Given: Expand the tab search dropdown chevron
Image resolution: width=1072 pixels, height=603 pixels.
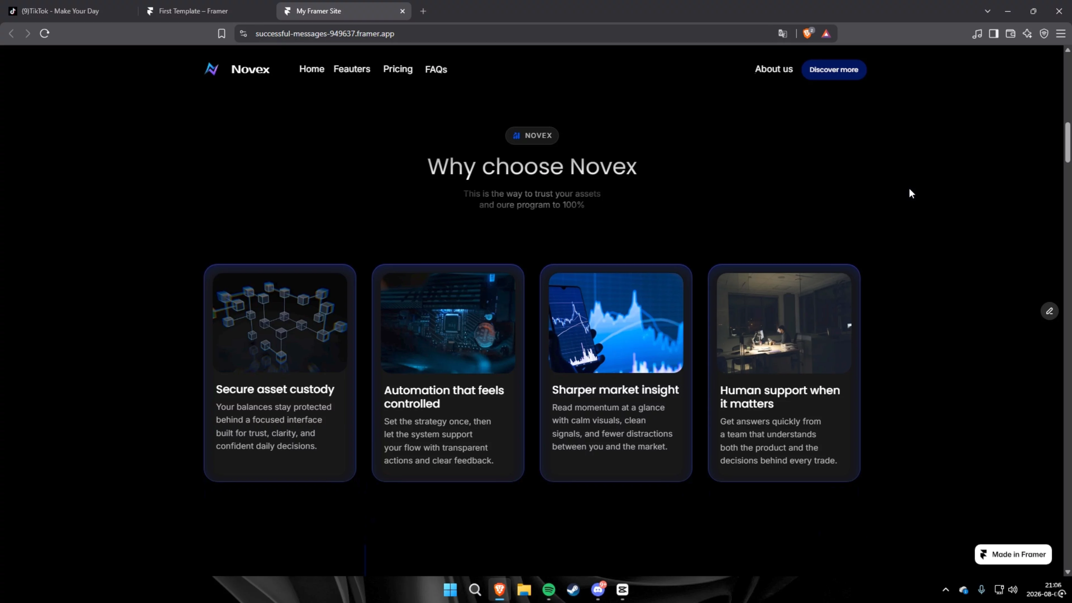Looking at the screenshot, I should (987, 11).
